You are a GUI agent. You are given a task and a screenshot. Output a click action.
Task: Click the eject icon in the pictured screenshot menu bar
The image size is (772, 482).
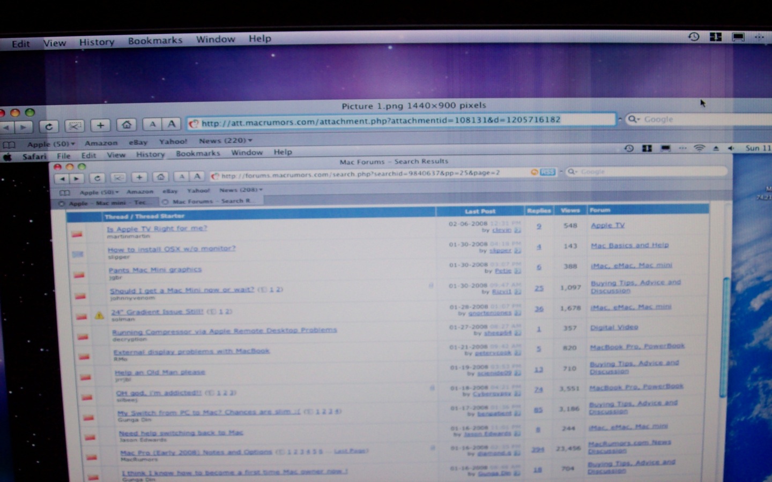pos(716,148)
